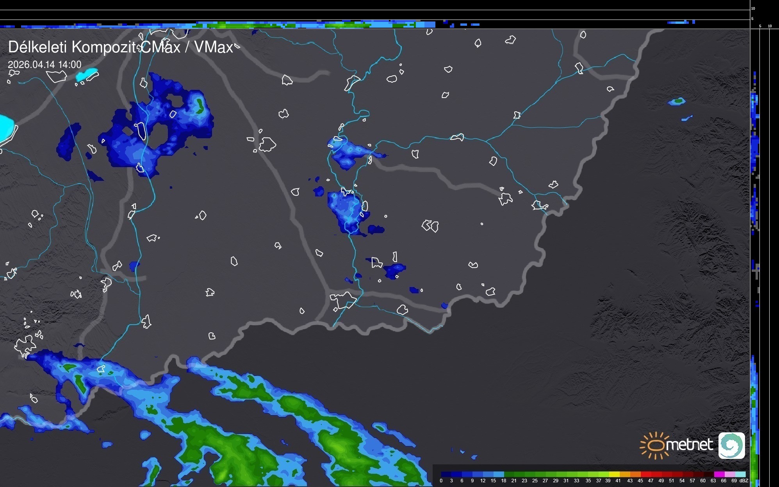Select the light cyan 69 dBZ swatch
The image size is (779, 487).
click(740, 474)
